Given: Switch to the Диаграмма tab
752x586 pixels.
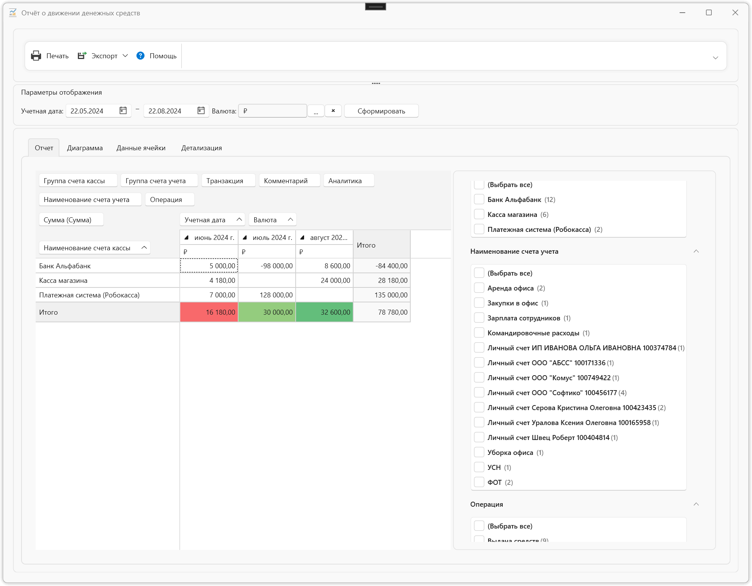Looking at the screenshot, I should (x=85, y=148).
